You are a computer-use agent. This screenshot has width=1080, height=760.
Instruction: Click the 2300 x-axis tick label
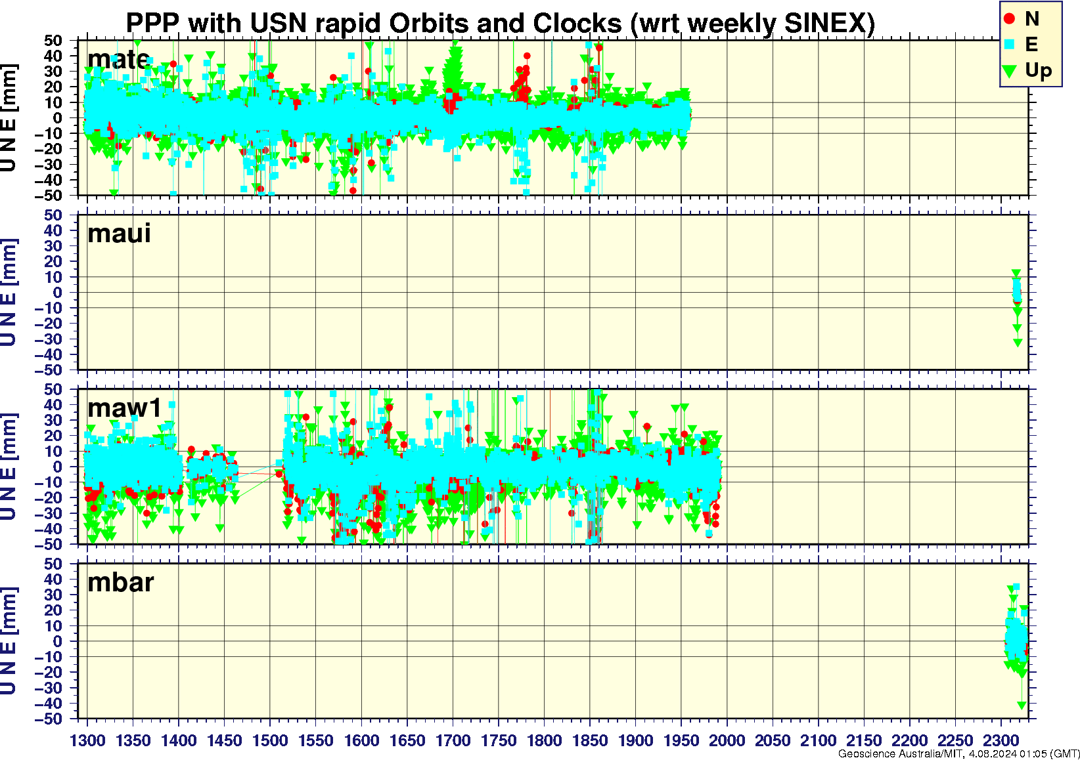tap(1001, 740)
